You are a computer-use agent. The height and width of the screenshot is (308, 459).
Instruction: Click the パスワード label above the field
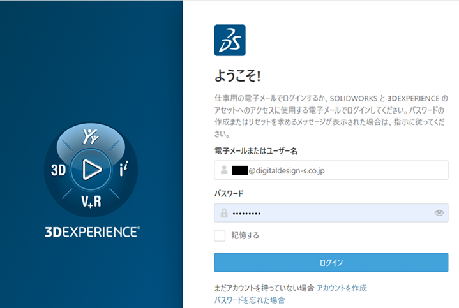pyautogui.click(x=229, y=194)
